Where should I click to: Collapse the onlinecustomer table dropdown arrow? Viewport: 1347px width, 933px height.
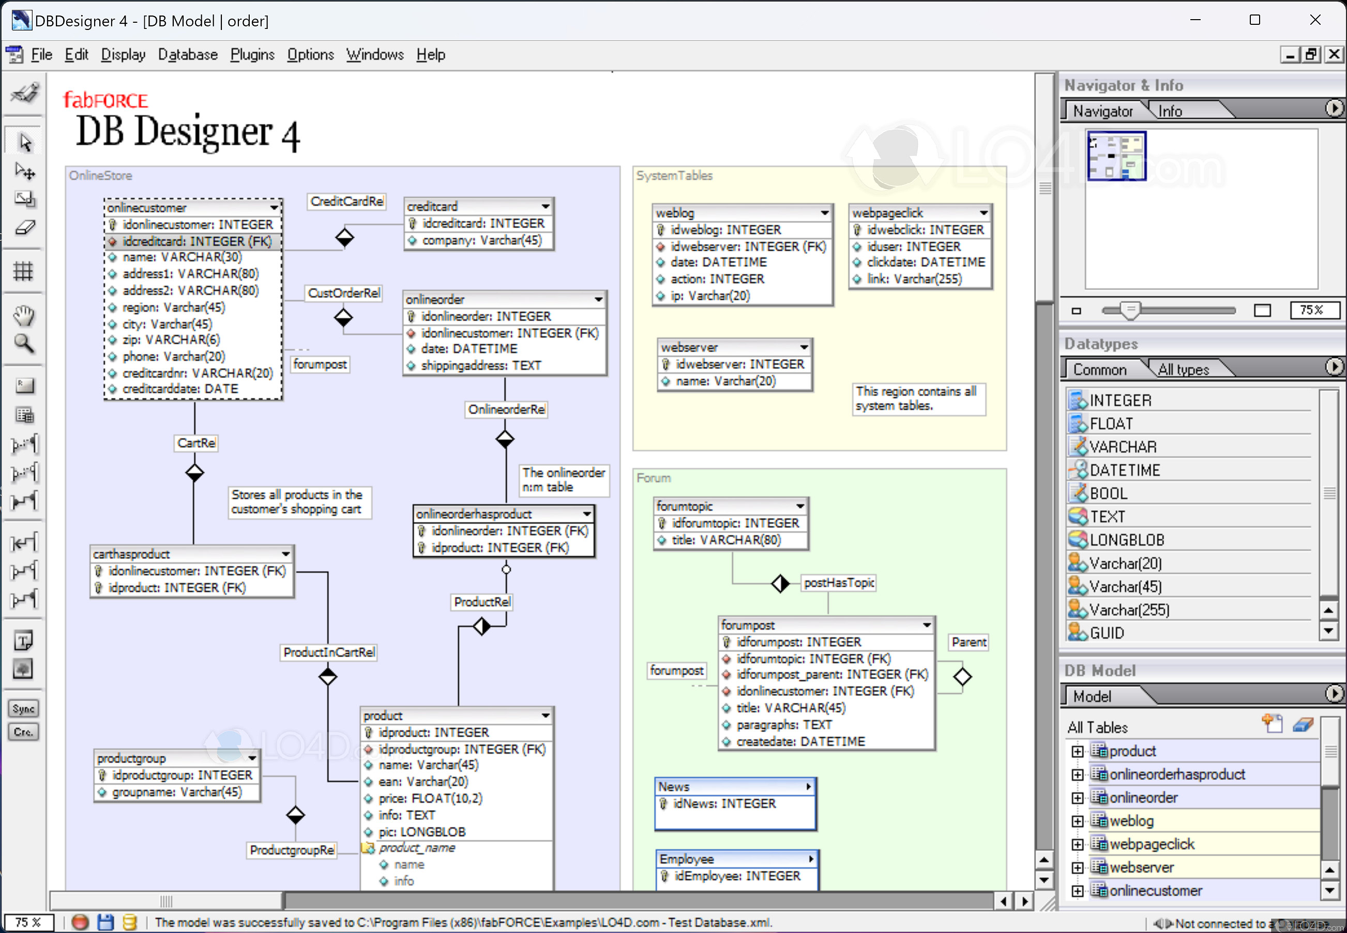[x=274, y=207]
